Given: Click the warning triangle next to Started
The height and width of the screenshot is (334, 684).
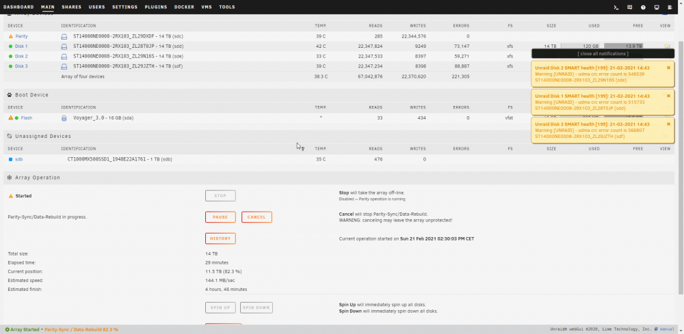Looking at the screenshot, I should tap(11, 196).
